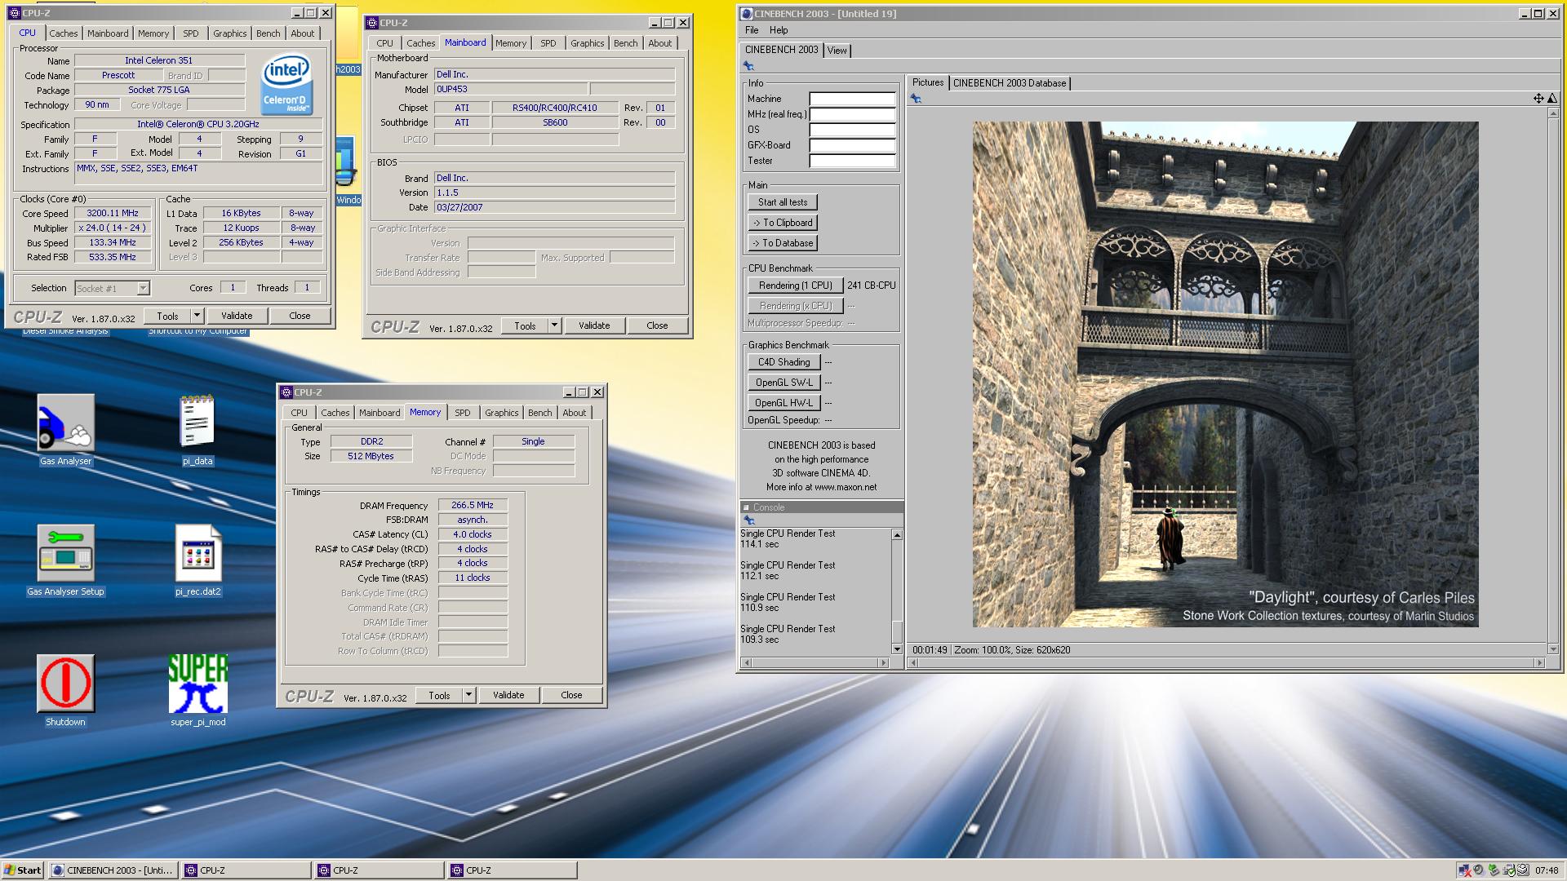Image resolution: width=1567 pixels, height=881 pixels.
Task: Click the printer tray icon
Action: 1523,870
